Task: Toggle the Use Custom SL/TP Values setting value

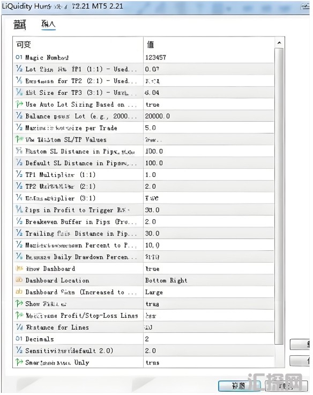Action: click(x=153, y=140)
